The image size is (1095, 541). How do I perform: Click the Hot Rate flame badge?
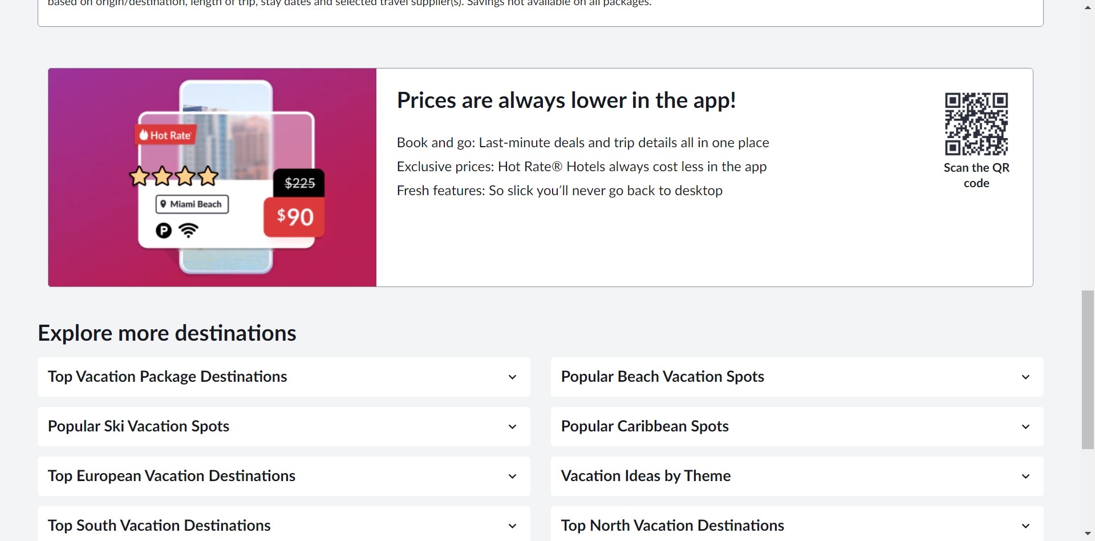tap(165, 135)
